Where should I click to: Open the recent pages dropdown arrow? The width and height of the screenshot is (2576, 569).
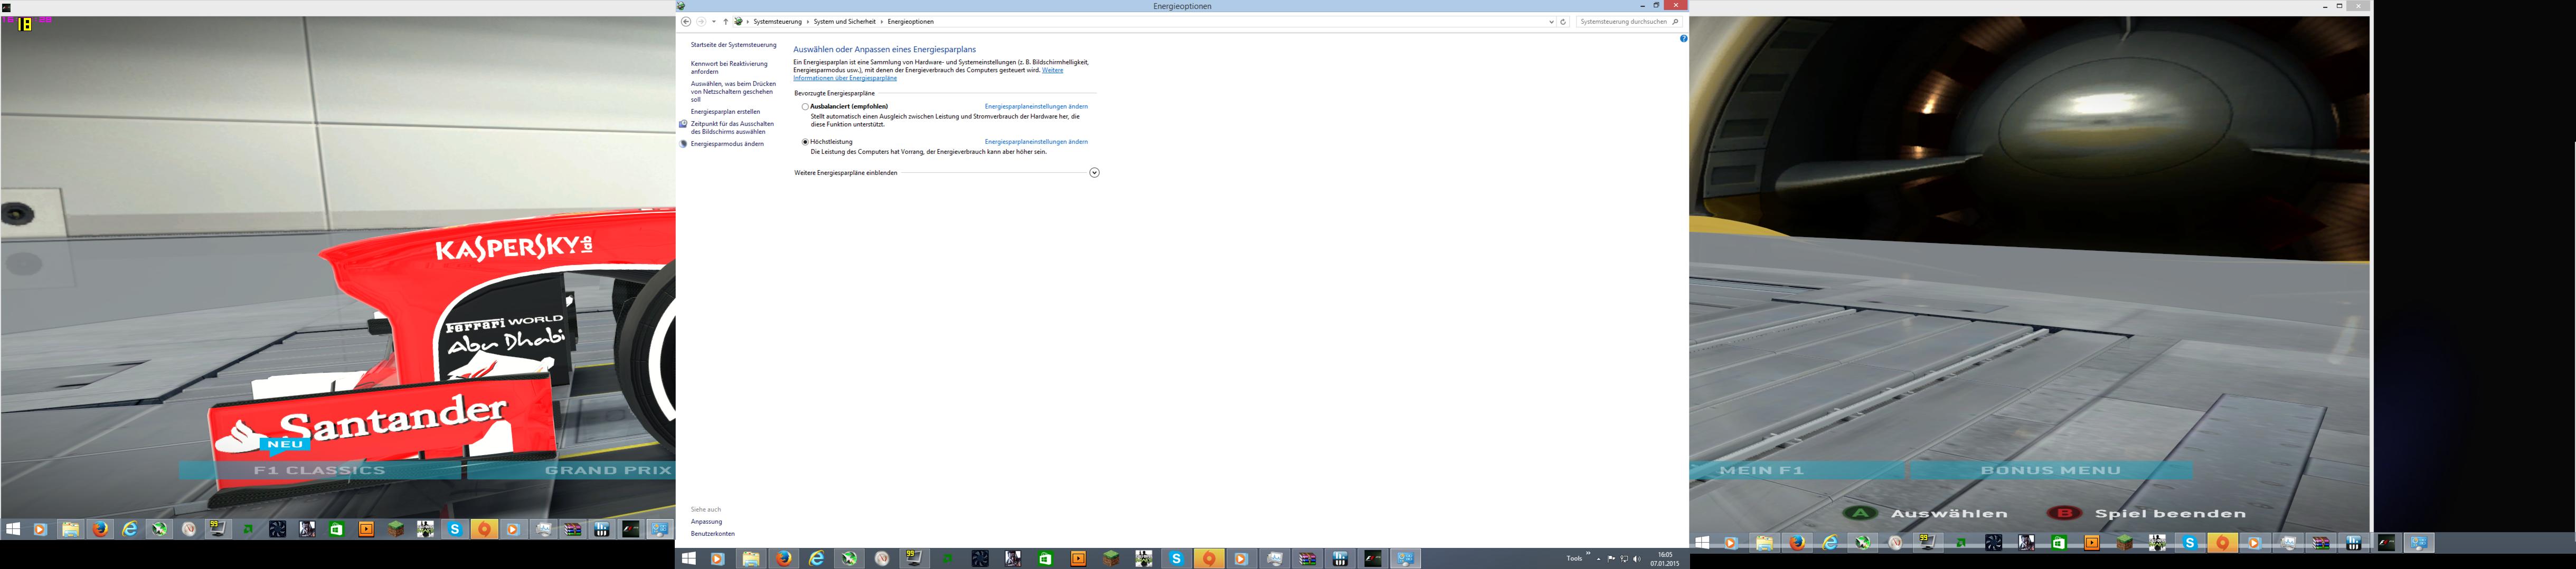713,21
